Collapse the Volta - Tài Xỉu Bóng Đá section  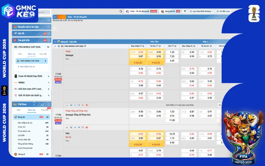tap(55, 17)
